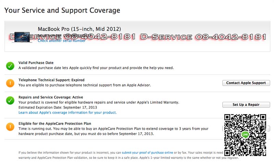274x163 pixels.
Task: Click orange warning icon beside Telephone Technical Support
Action: click(x=10, y=83)
